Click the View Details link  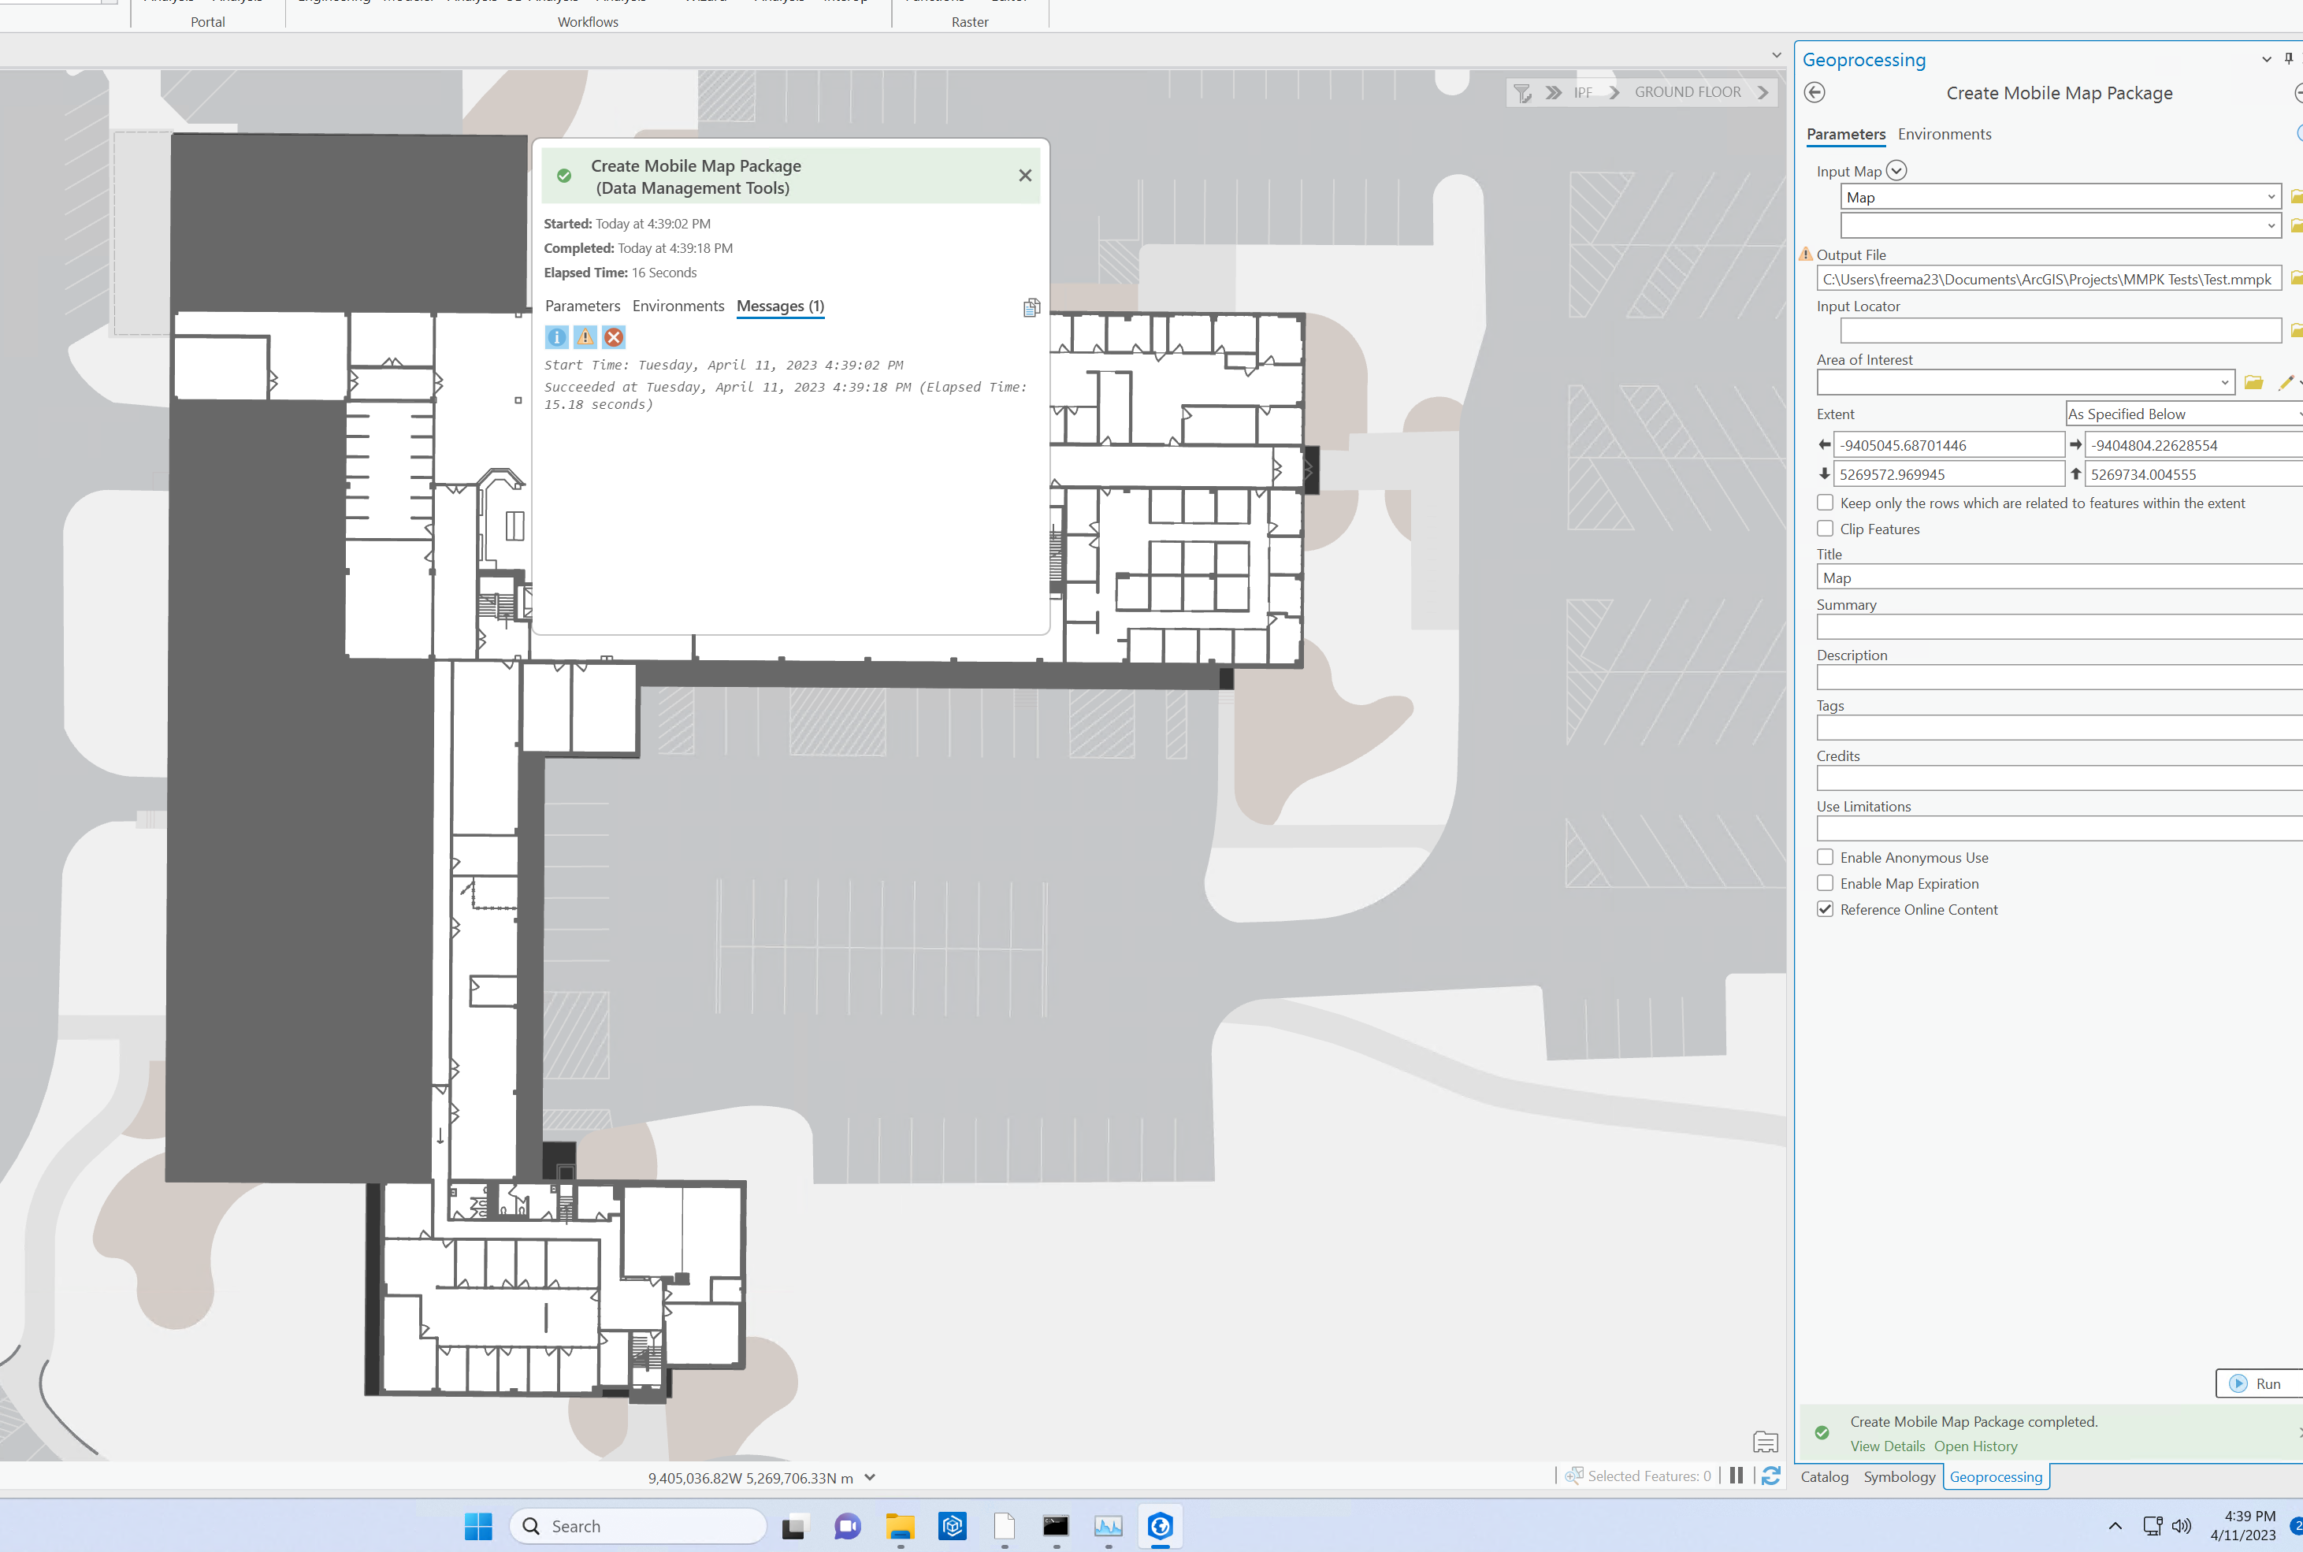(x=1886, y=1446)
